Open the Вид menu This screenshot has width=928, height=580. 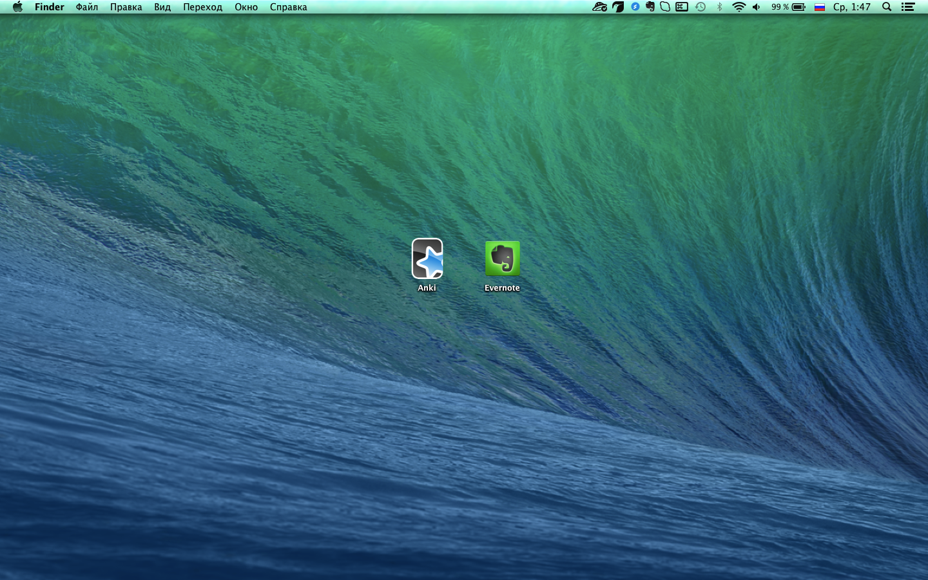(x=162, y=7)
